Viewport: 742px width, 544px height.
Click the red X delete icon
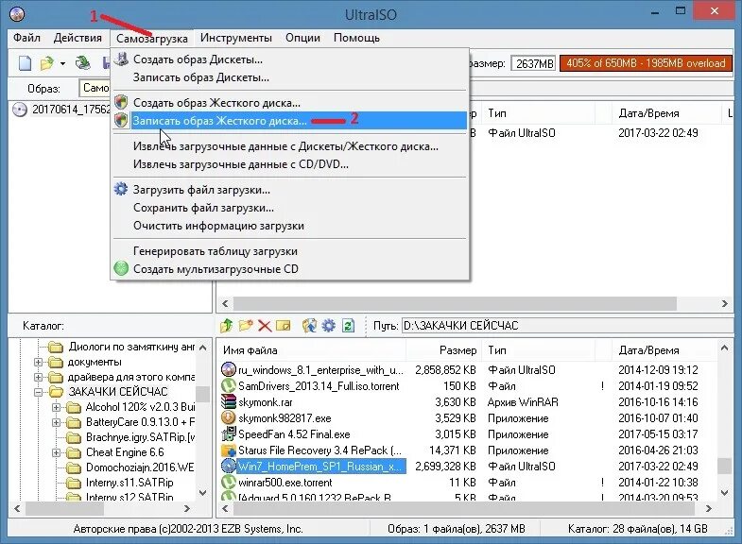click(x=265, y=326)
